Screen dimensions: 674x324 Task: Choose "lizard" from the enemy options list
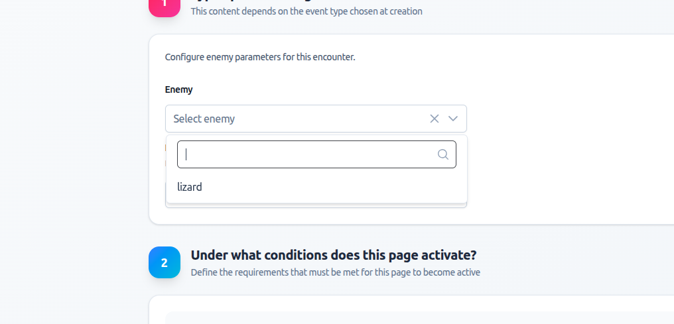click(190, 188)
